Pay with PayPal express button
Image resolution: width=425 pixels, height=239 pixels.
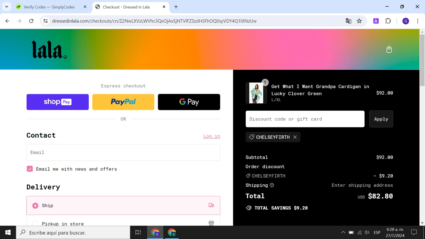pos(123,102)
